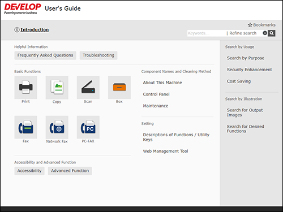Screen dimensions: 283x212
Task: Select the Fax function icon
Action: point(25,127)
